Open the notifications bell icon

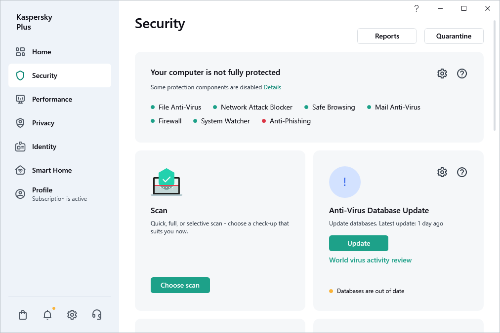point(47,314)
